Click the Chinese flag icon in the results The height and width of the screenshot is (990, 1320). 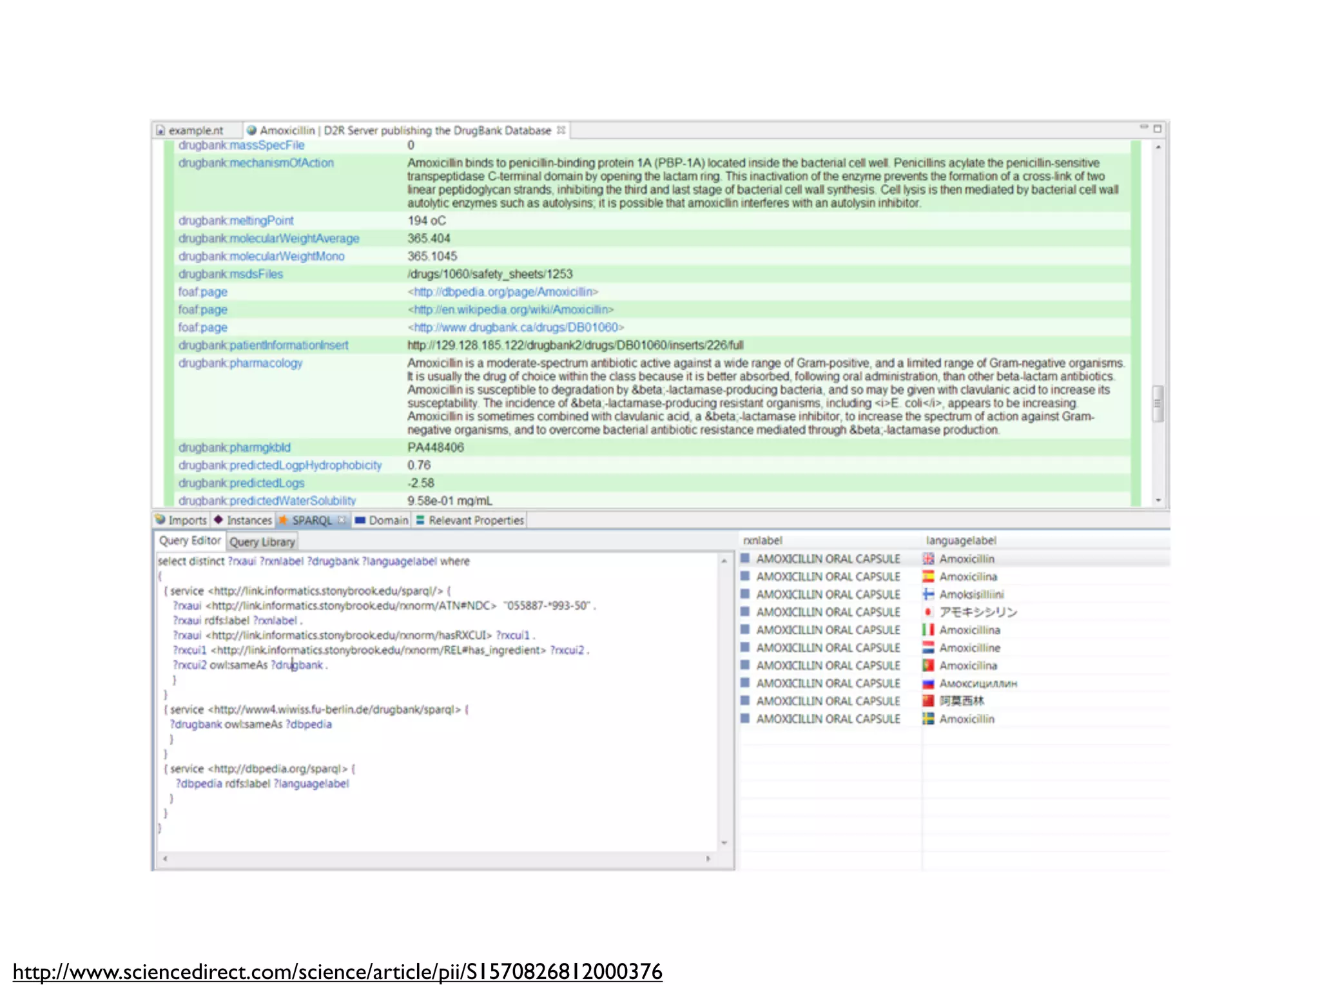click(x=928, y=701)
